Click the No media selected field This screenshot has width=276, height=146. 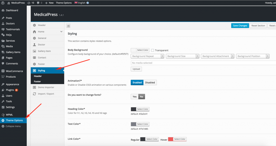[x=203, y=63]
